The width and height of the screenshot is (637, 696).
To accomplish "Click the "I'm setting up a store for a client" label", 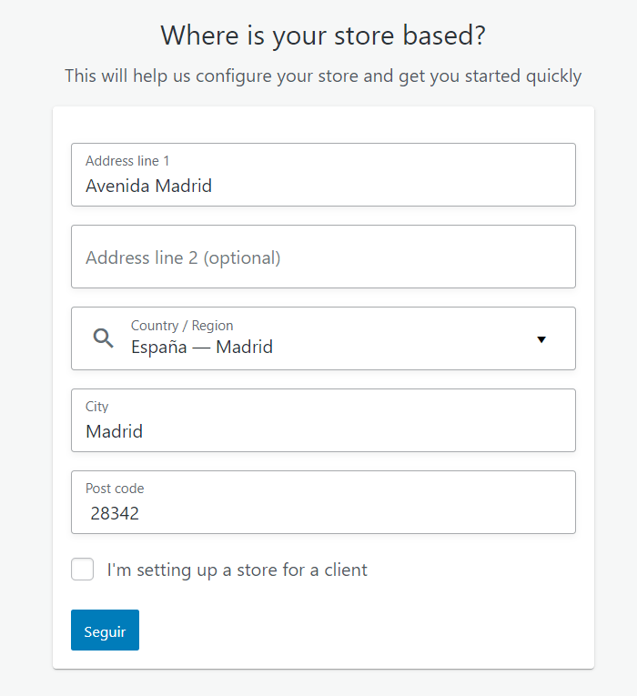I will tap(237, 570).
